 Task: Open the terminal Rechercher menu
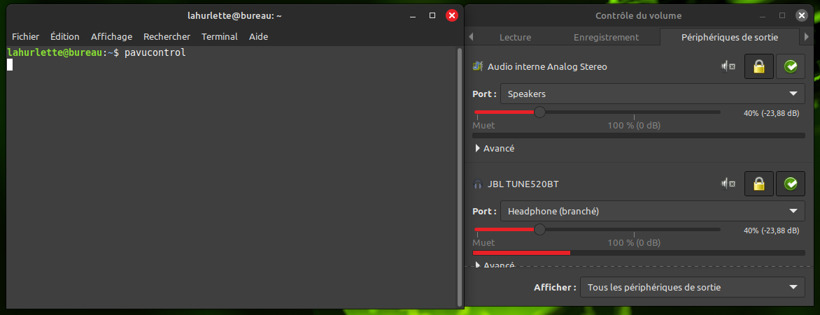point(167,36)
